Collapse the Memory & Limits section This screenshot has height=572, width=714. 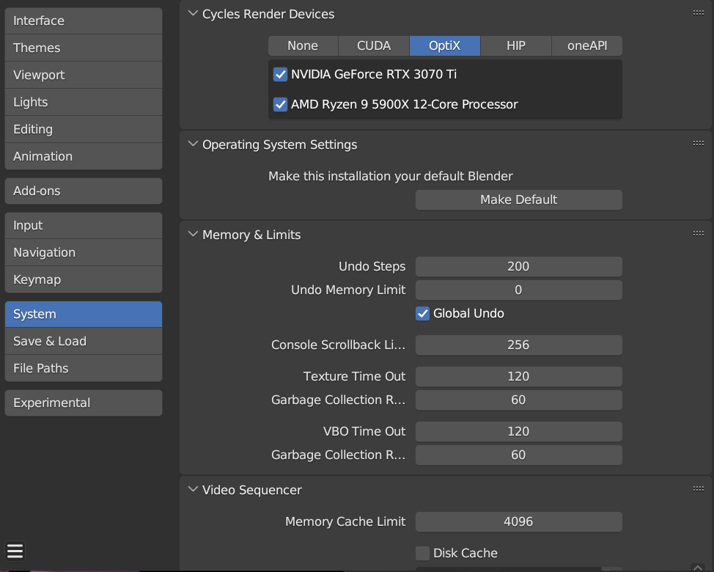pyautogui.click(x=194, y=235)
